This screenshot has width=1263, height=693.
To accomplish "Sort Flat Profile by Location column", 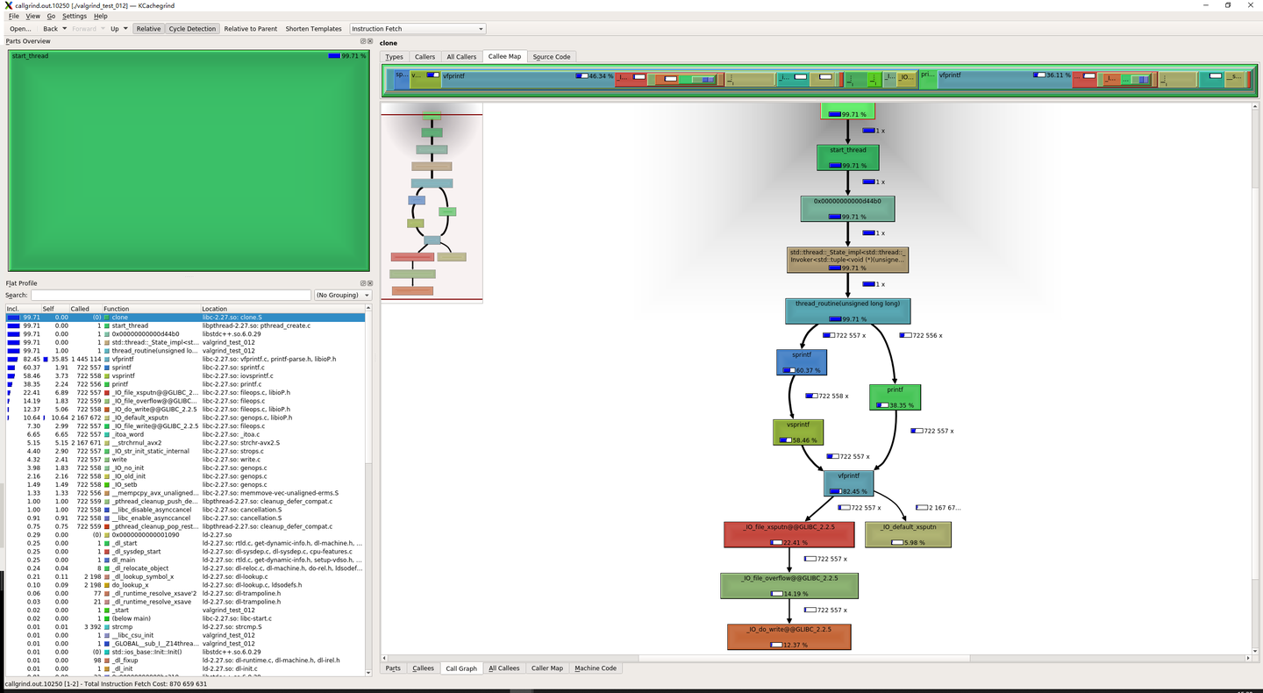I will coord(283,309).
